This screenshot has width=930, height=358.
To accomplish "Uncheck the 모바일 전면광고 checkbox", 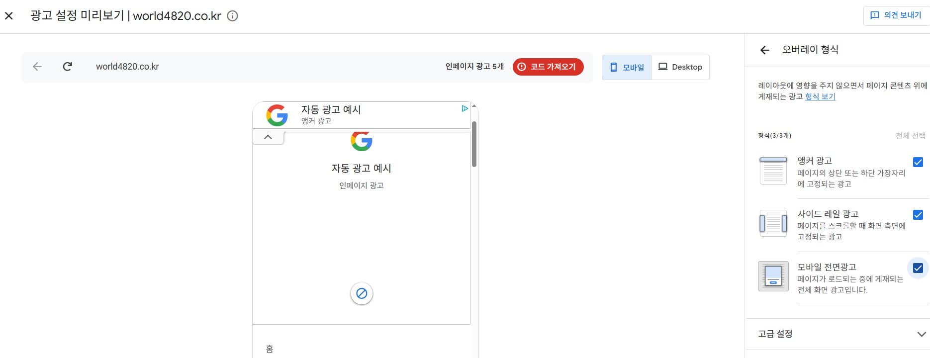I will pyautogui.click(x=918, y=268).
